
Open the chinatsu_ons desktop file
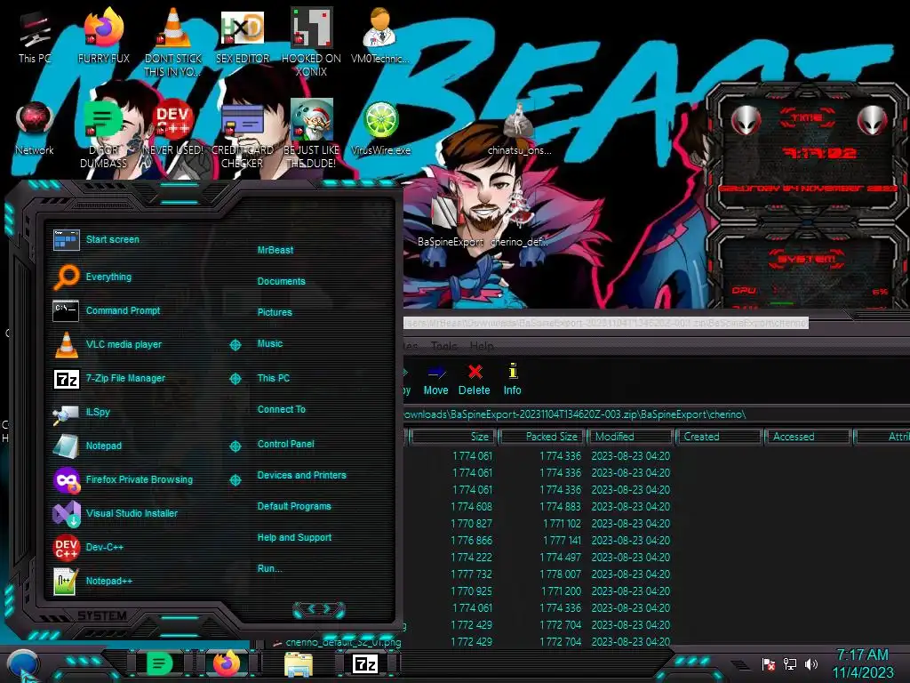point(519,129)
